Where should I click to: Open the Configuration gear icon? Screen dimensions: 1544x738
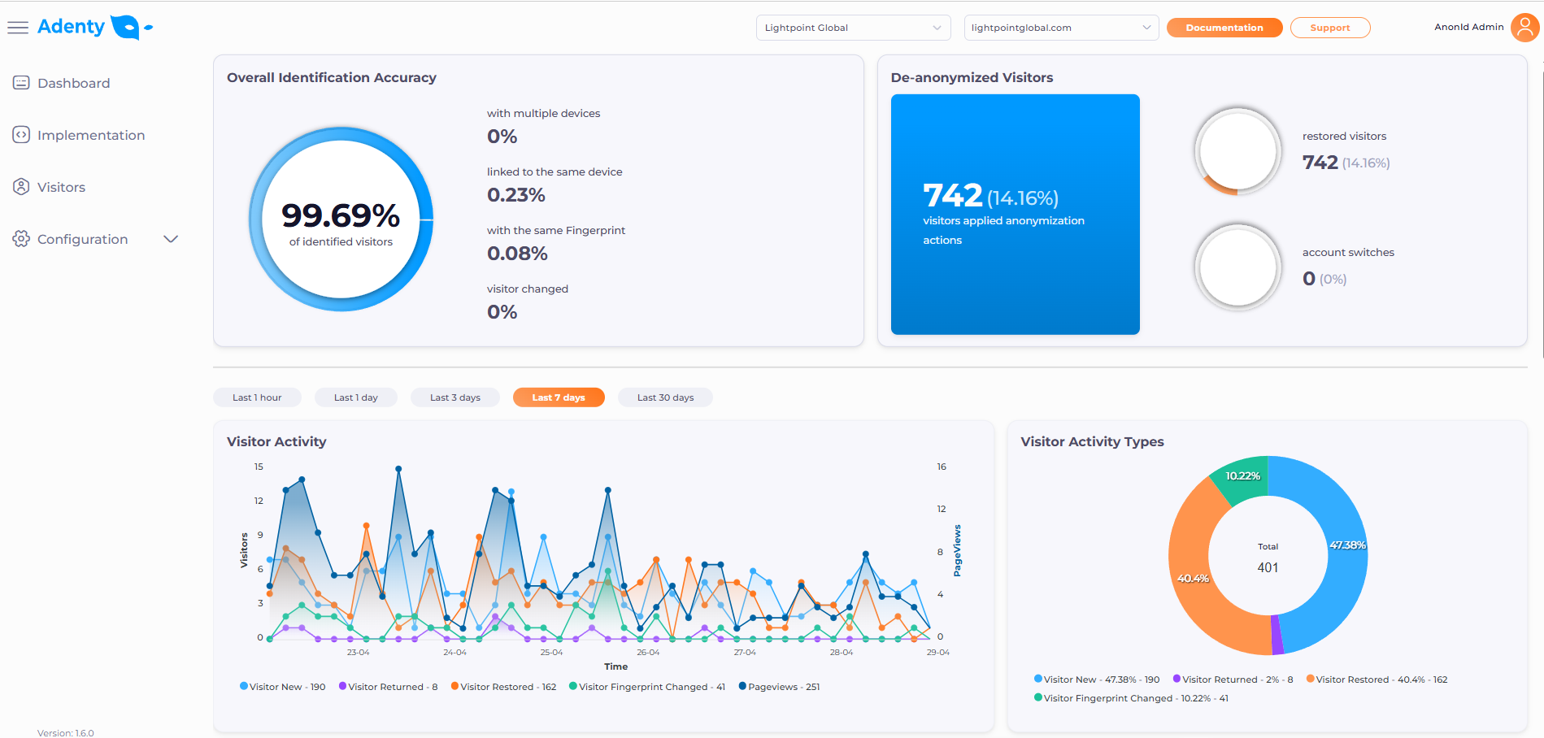tap(20, 238)
